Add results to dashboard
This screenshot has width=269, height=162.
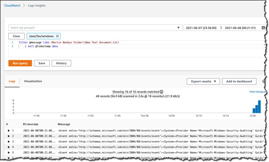point(239,81)
